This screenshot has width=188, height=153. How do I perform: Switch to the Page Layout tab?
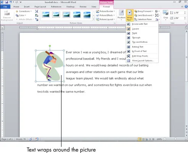40,7
